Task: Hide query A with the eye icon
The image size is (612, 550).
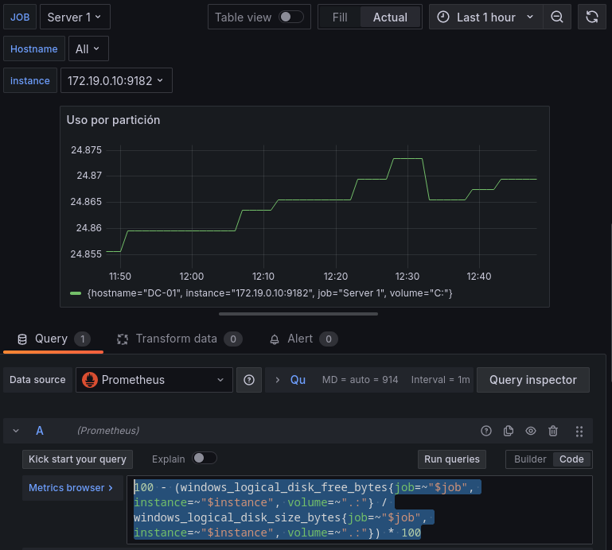Action: click(530, 431)
